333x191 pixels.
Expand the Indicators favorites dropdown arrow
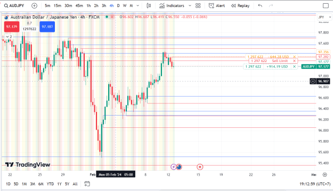coord(190,6)
